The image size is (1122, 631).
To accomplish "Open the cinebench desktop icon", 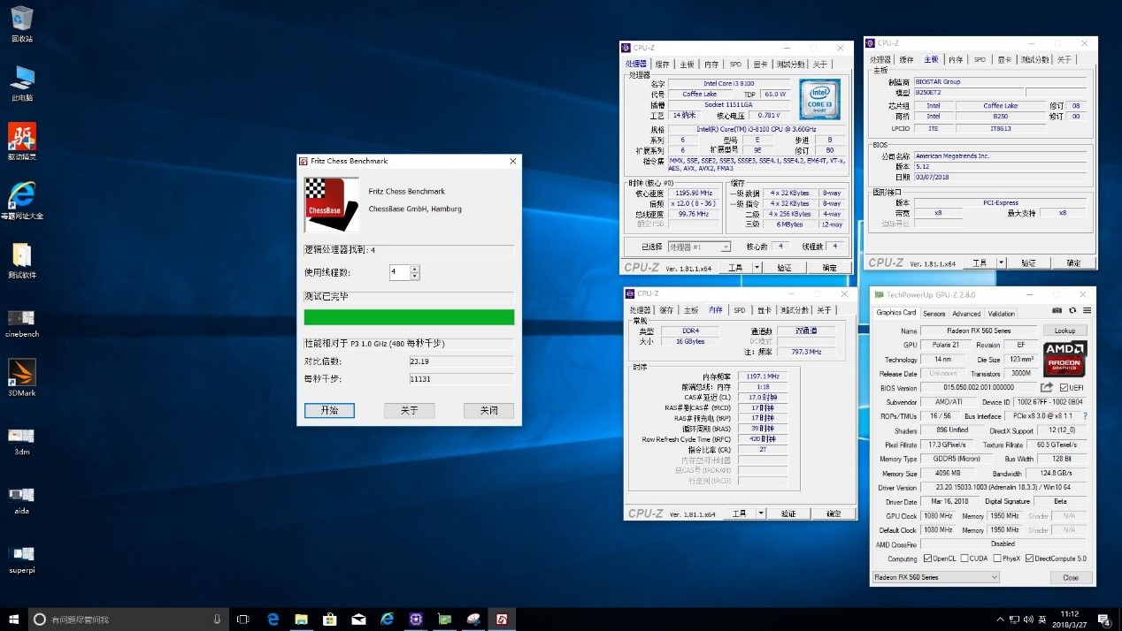I will pos(21,318).
